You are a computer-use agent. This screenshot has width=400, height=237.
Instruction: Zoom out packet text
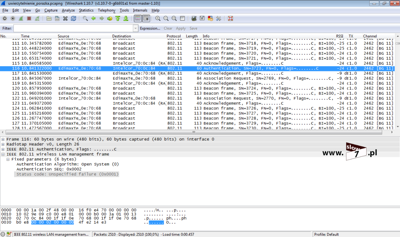(x=166, y=18)
